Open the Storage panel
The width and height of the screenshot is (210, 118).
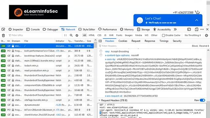coord(143,29)
